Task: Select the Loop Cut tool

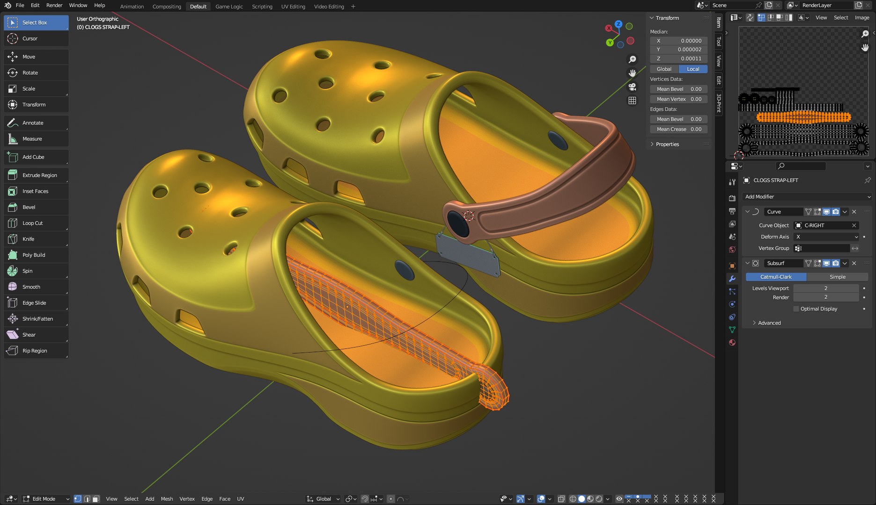Action: (36, 223)
